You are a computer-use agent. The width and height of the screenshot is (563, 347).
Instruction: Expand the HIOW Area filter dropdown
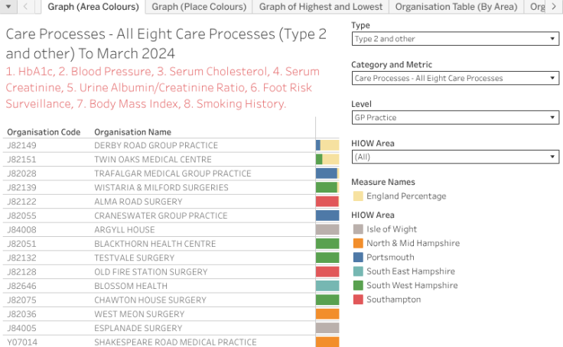tap(455, 157)
